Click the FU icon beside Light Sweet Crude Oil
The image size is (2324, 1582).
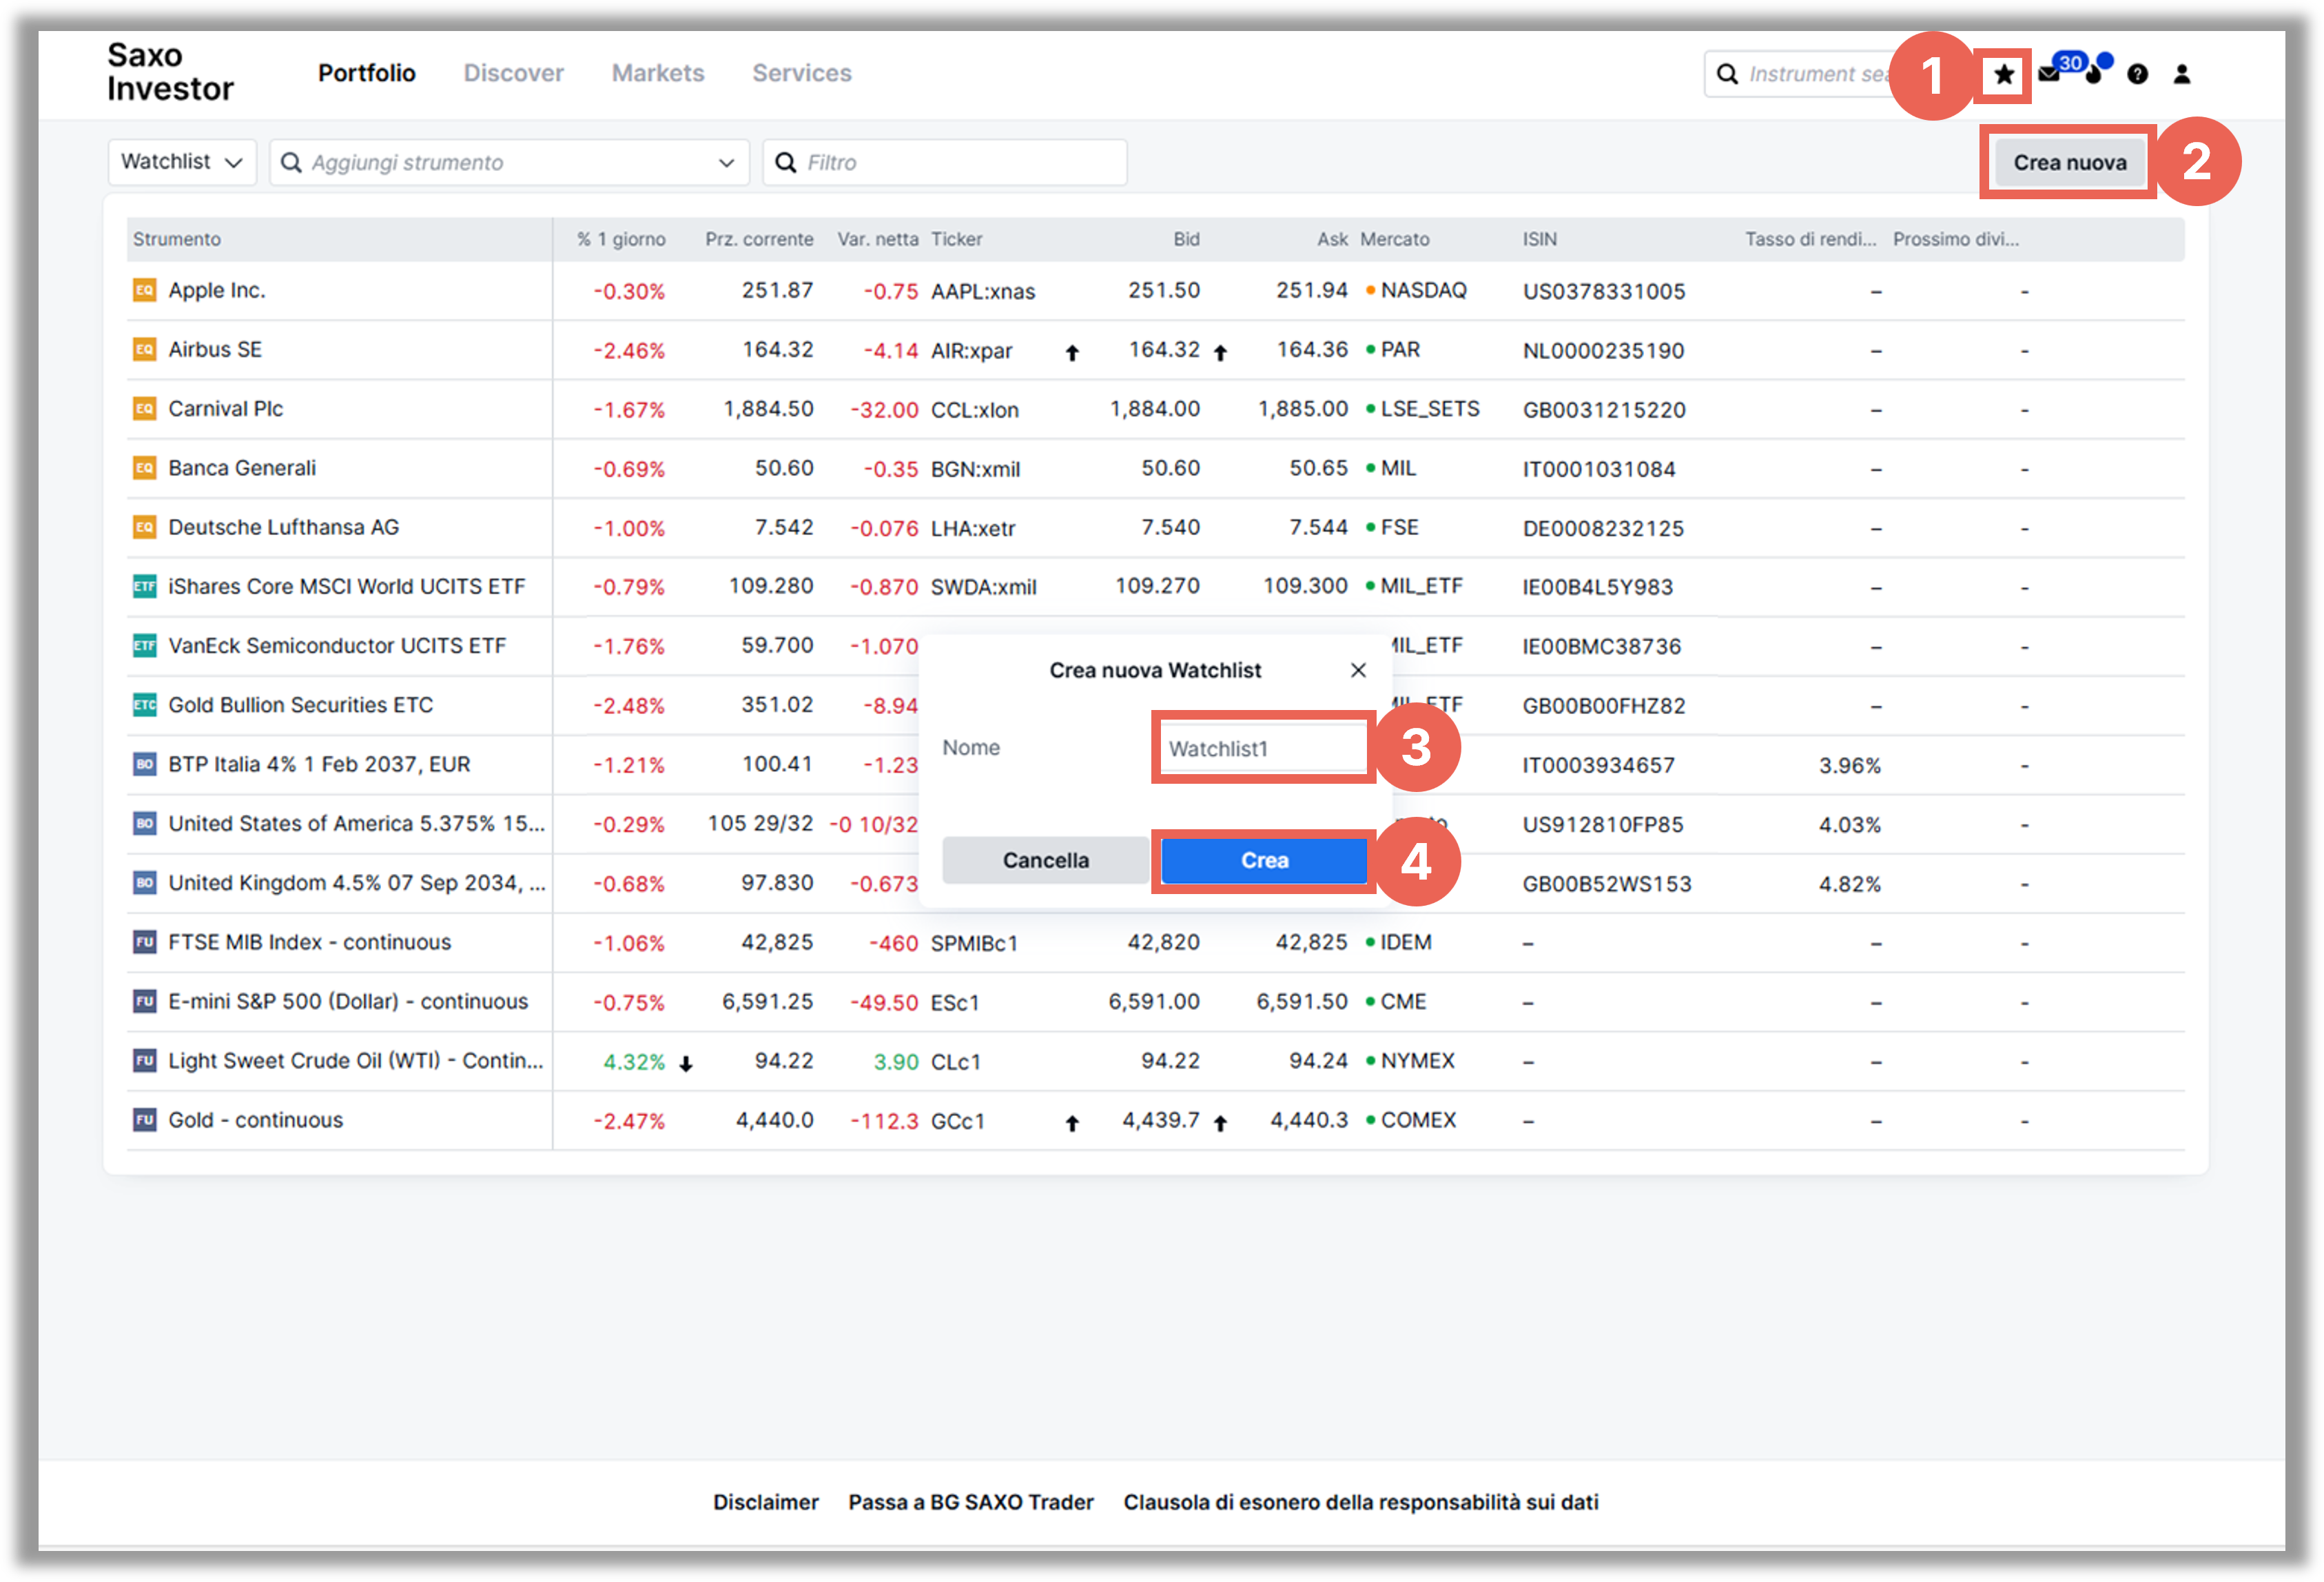pos(145,1059)
